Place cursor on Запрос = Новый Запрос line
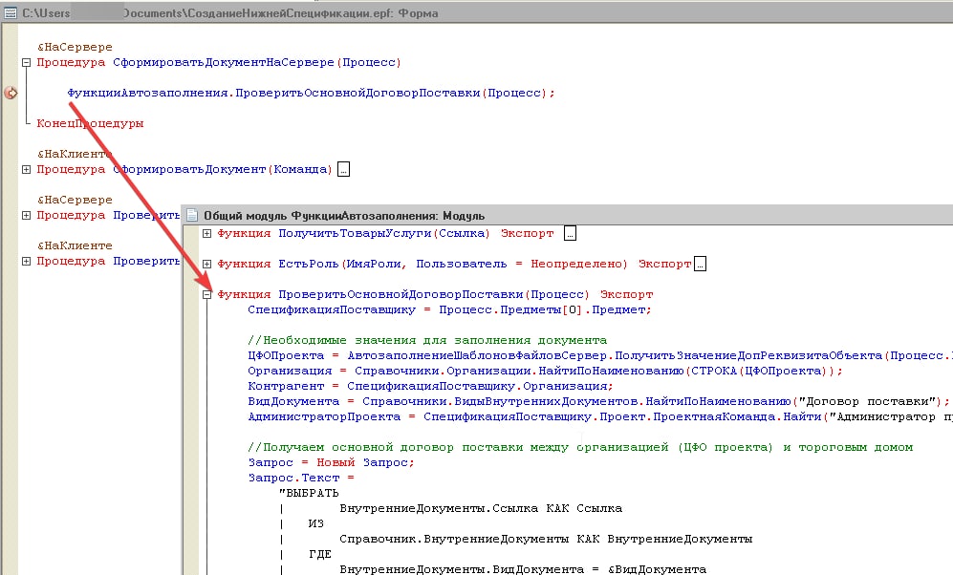This screenshot has width=953, height=575. click(x=331, y=462)
